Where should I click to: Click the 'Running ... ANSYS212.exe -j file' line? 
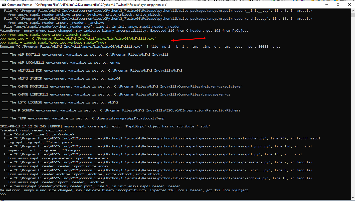[140, 47]
